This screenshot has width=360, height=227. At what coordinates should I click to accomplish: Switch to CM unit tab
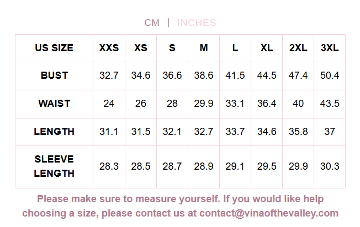[152, 23]
